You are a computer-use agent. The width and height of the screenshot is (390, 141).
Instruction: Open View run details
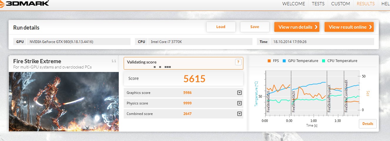tap(297, 27)
